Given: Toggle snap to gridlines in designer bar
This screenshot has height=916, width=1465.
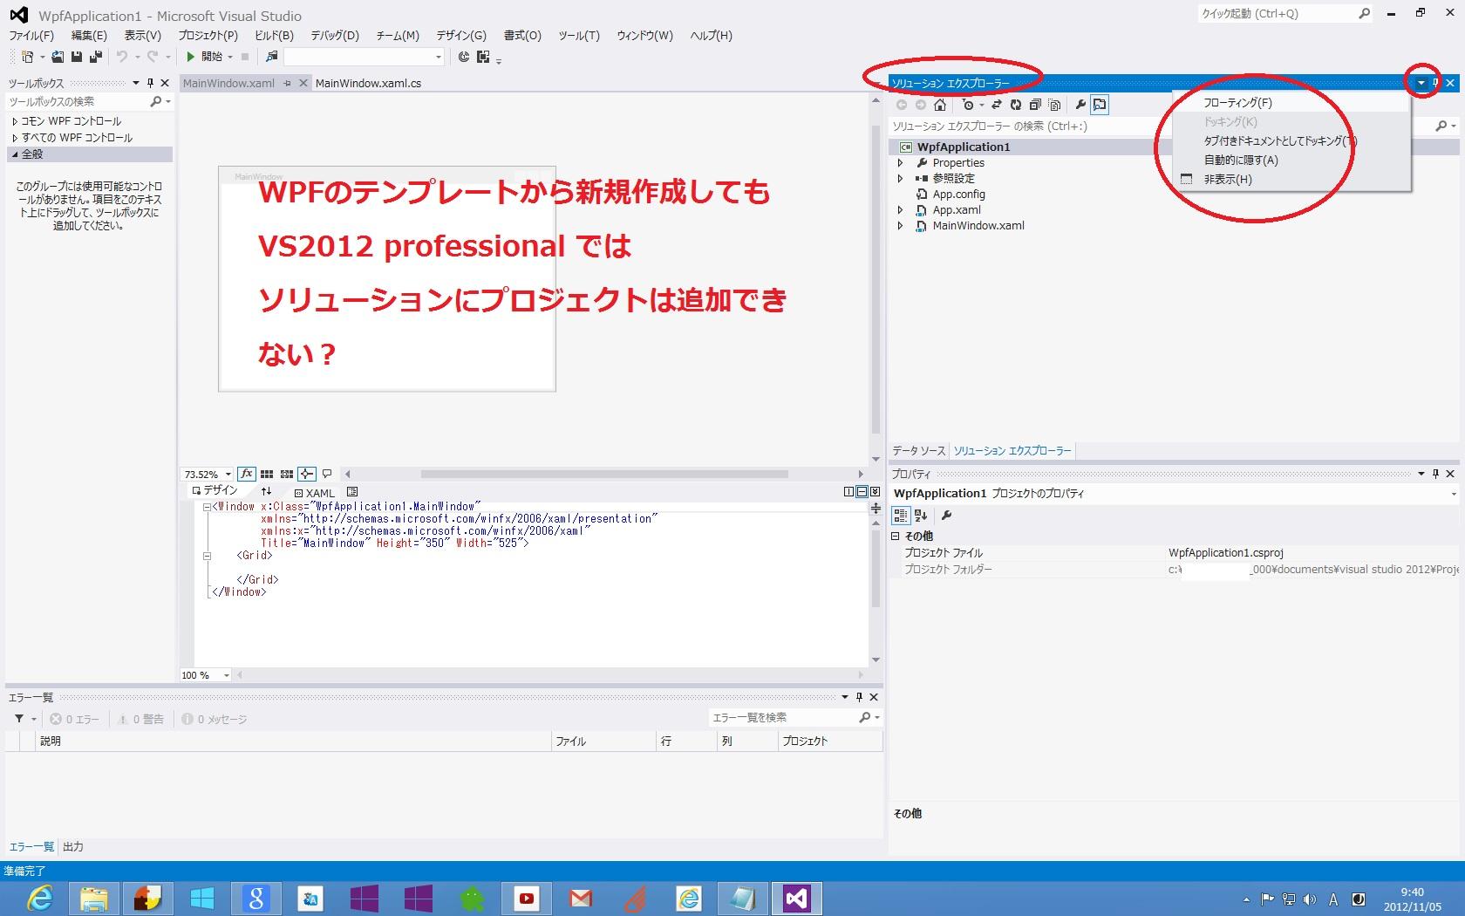Looking at the screenshot, I should [x=286, y=474].
